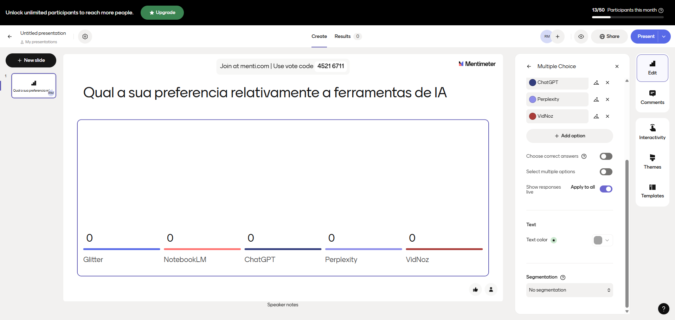
Task: Click VidNoz red color swatch
Action: (533, 116)
